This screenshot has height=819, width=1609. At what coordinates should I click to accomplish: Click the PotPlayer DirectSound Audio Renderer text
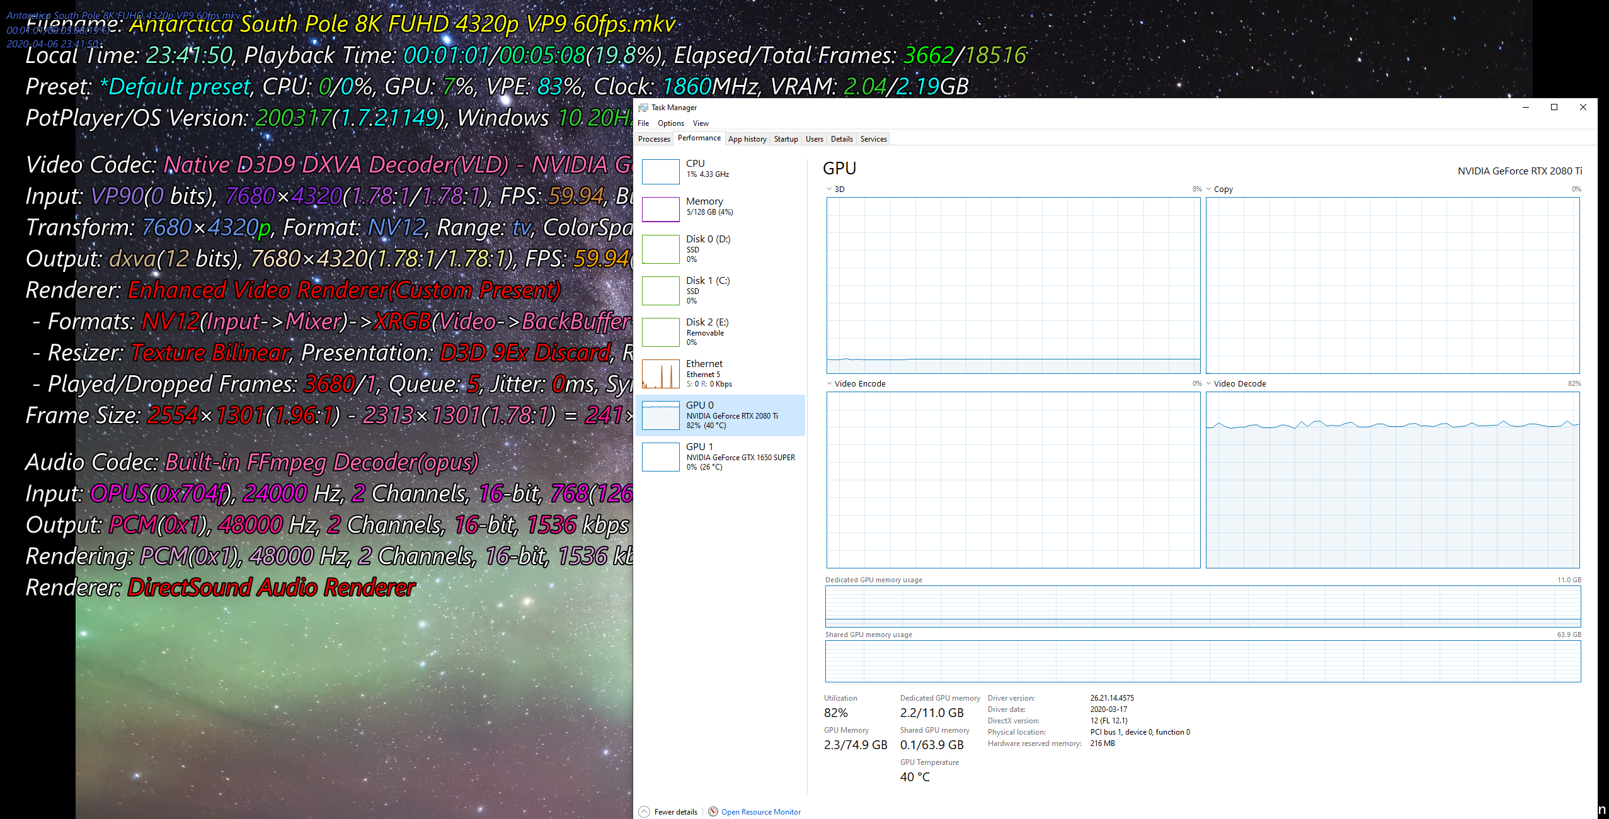[x=271, y=587]
